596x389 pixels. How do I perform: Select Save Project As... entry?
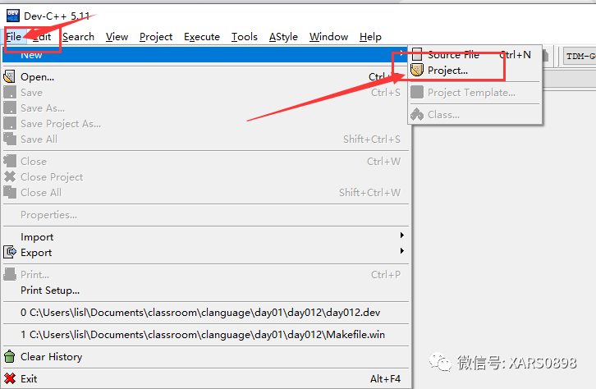click(x=205, y=123)
